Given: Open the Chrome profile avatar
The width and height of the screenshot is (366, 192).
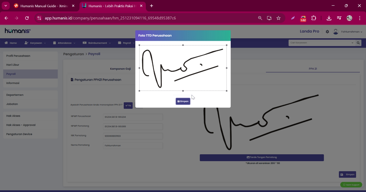Looking at the screenshot, I should 349,18.
